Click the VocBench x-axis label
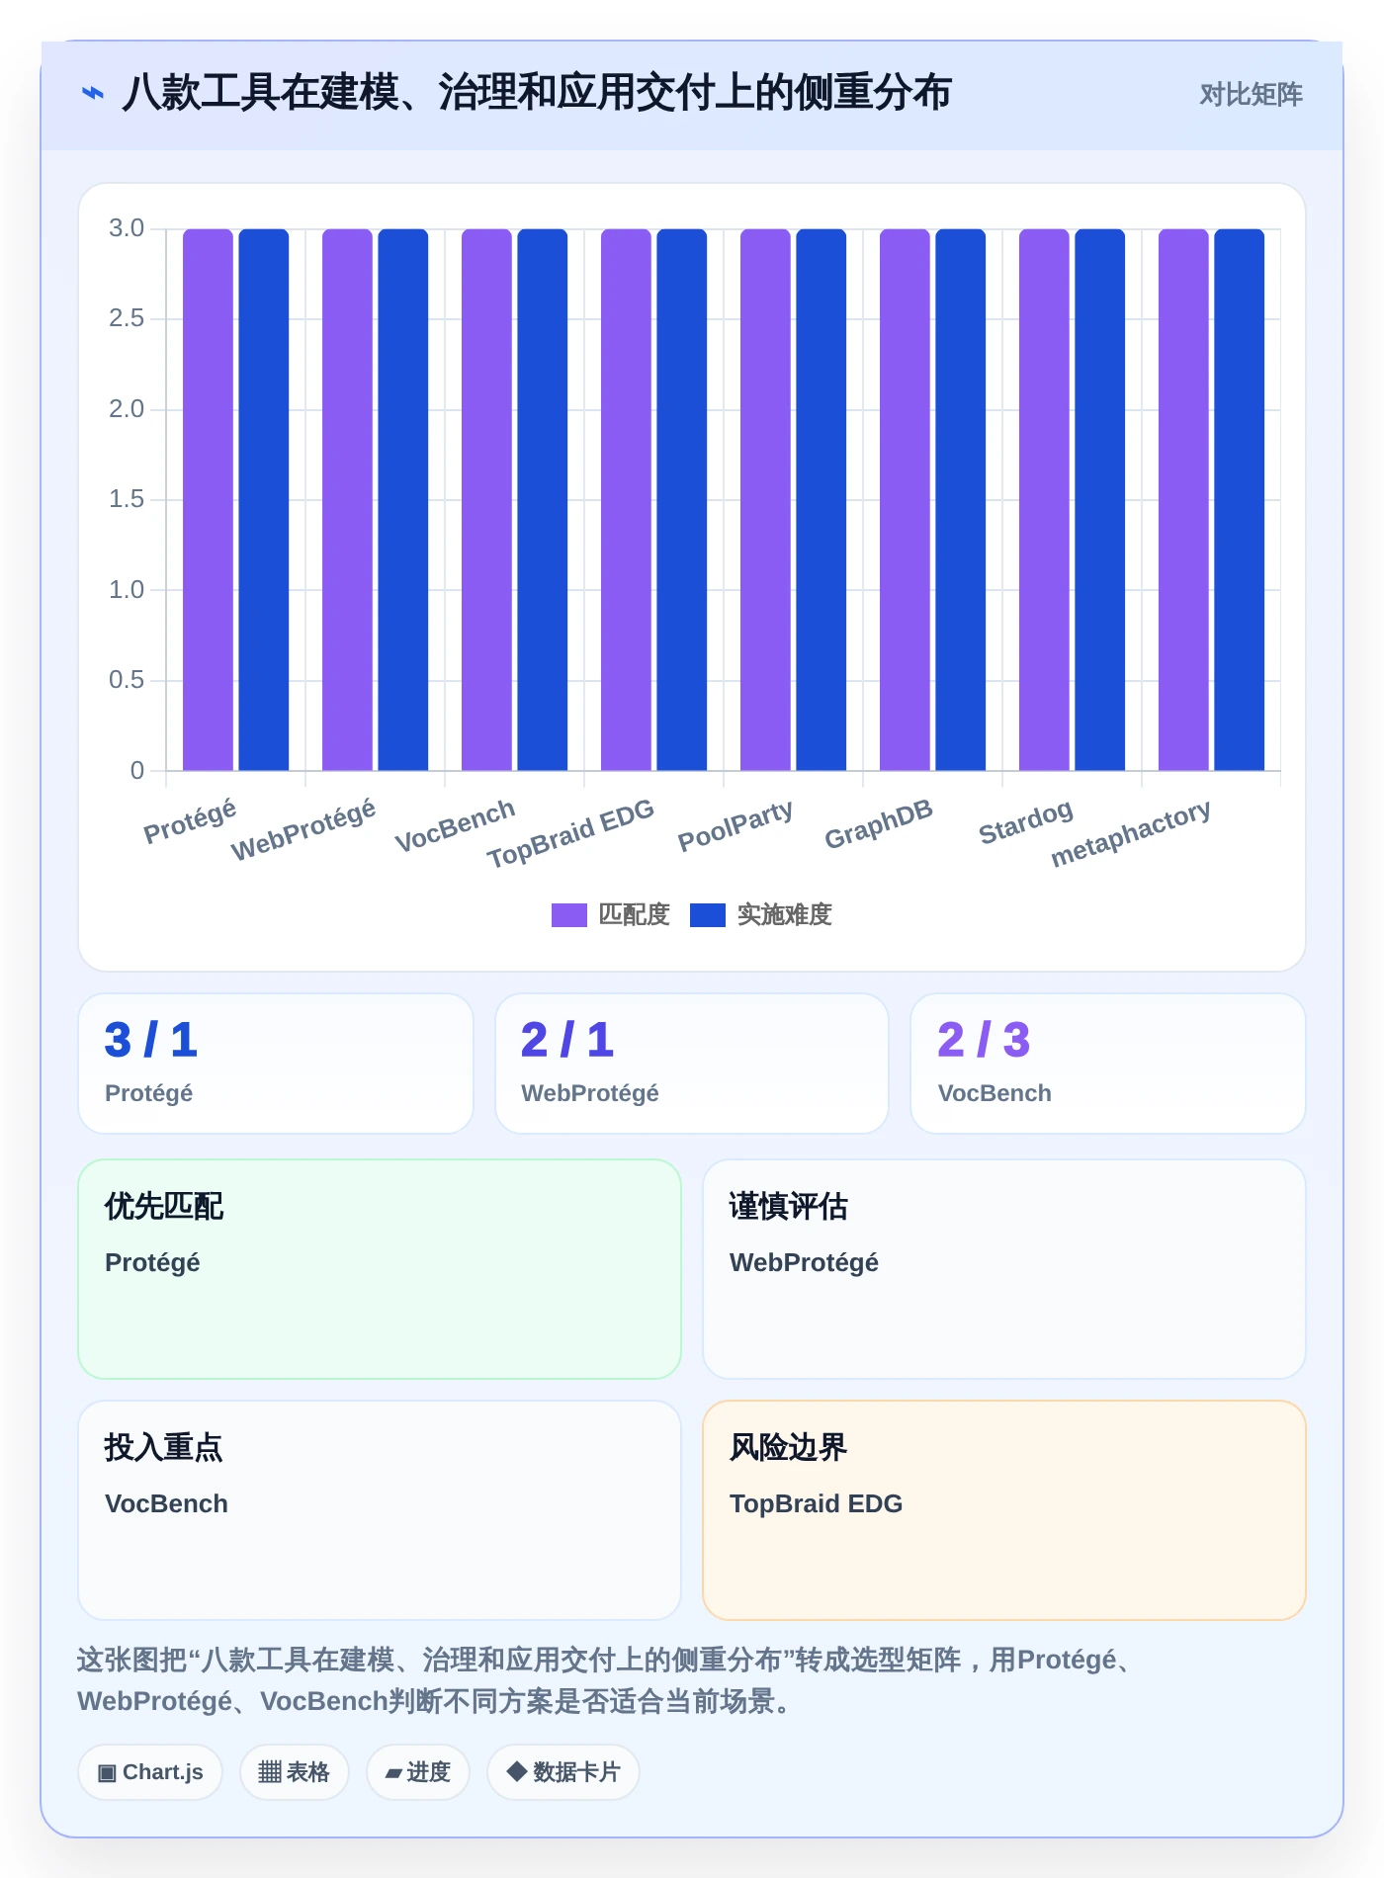1384x1878 pixels. 455,825
